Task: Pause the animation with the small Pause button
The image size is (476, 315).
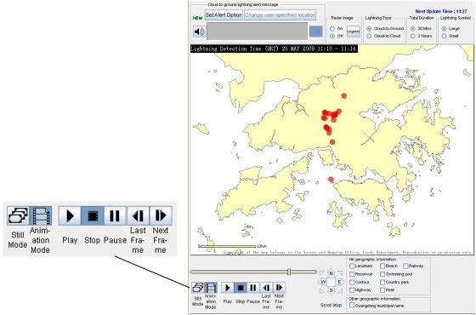Action: tap(253, 288)
